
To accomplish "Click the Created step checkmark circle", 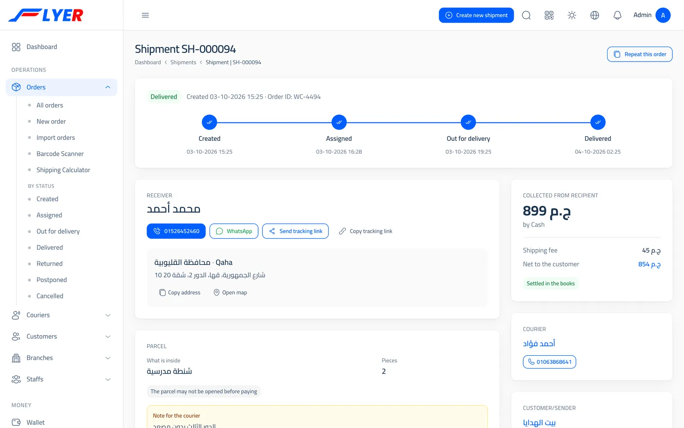I will point(209,122).
